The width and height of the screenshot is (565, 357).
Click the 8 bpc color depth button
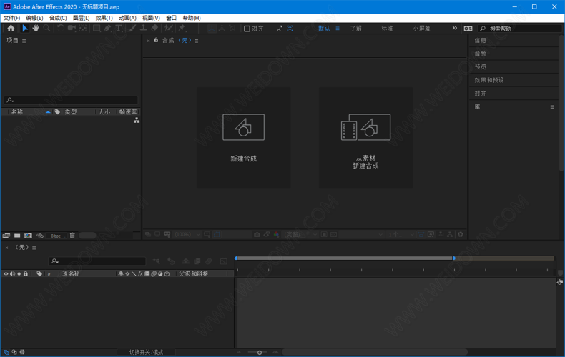(x=56, y=236)
